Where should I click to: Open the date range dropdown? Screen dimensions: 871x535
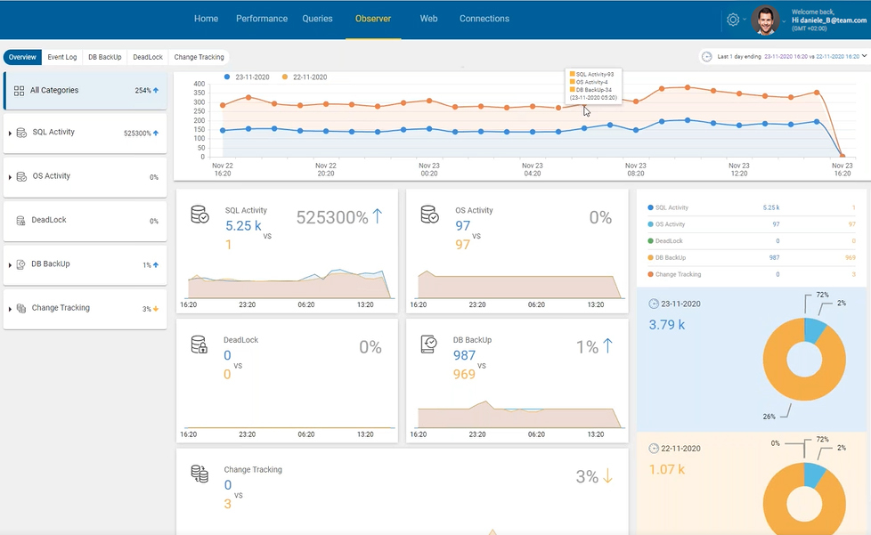pyautogui.click(x=864, y=56)
